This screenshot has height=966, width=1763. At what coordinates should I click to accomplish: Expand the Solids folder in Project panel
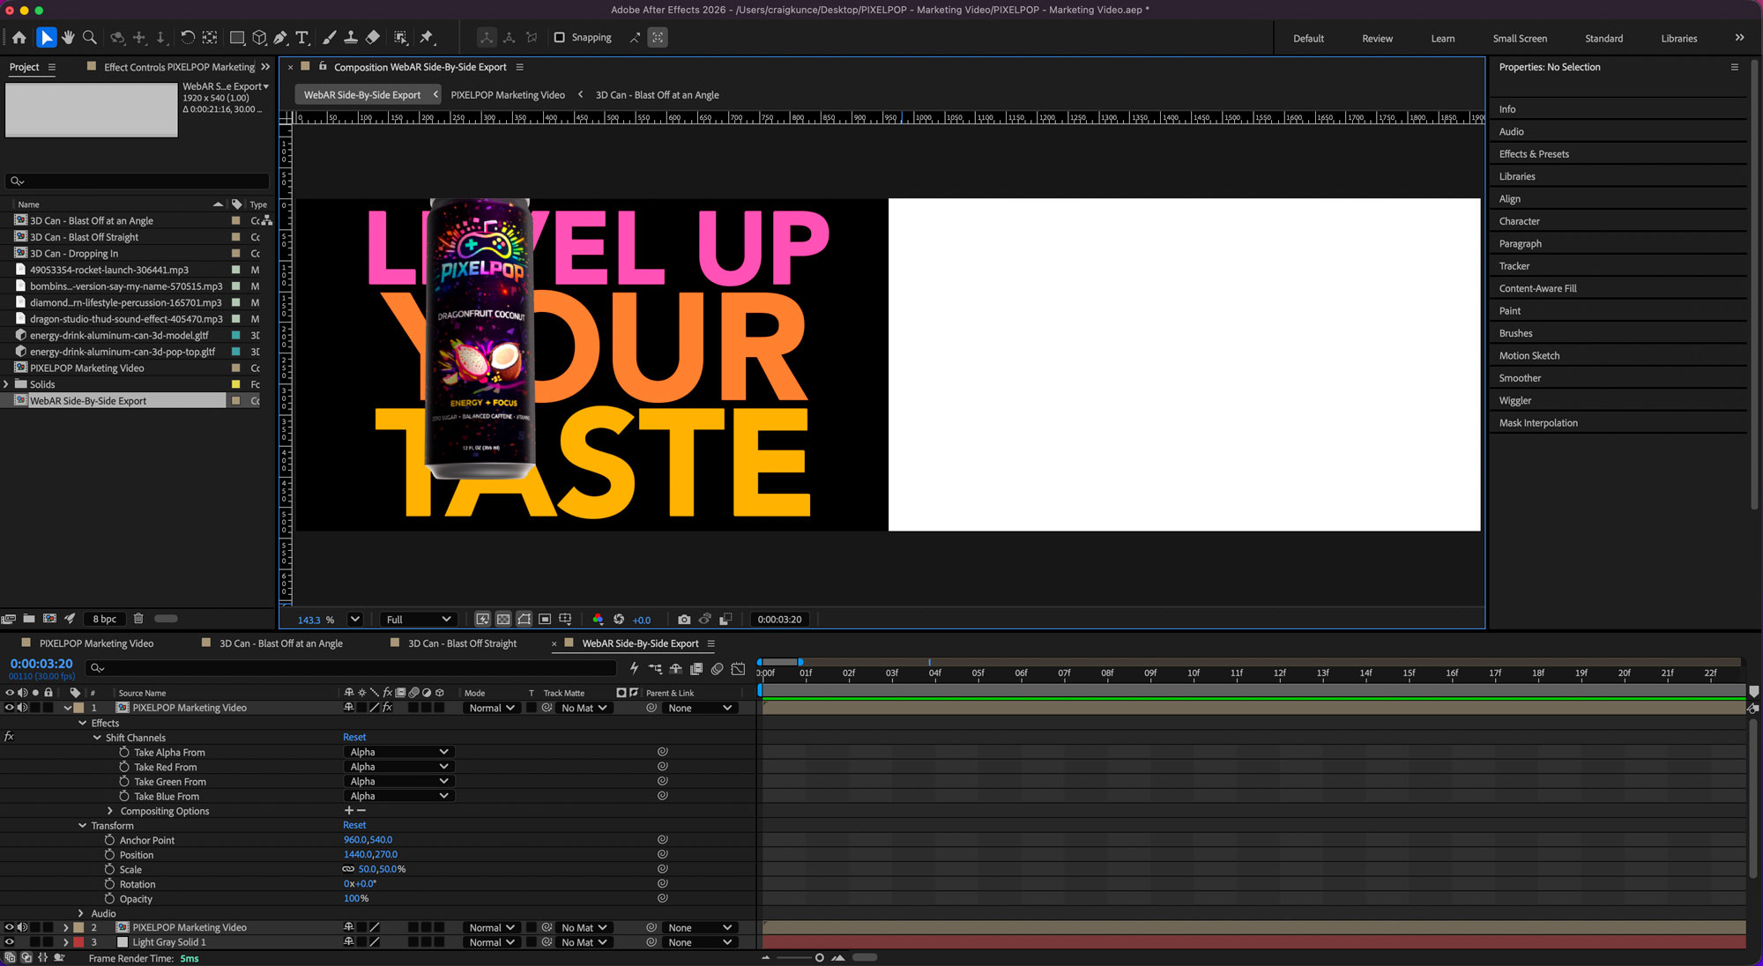[7, 384]
